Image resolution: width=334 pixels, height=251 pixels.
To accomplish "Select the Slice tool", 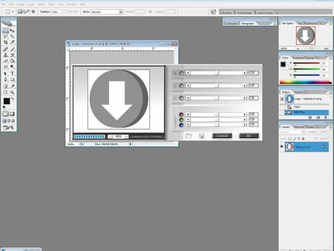I will [12, 42].
